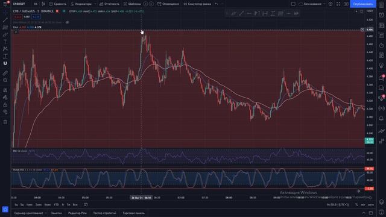Open the Отчётность financials menu
This screenshot has height=217, width=386.
pos(109,4)
